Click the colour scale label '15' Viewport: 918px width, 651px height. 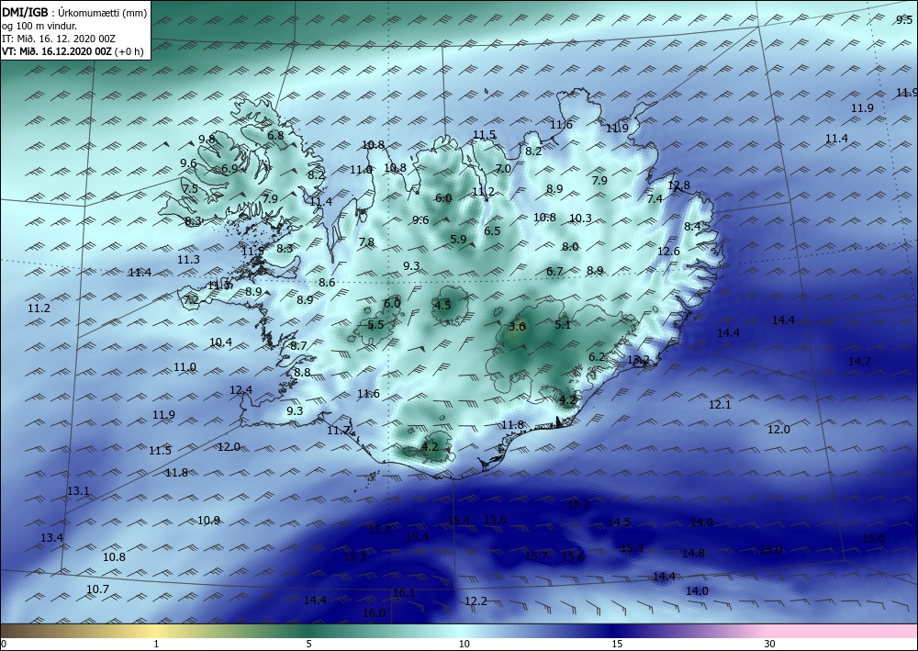click(x=617, y=644)
